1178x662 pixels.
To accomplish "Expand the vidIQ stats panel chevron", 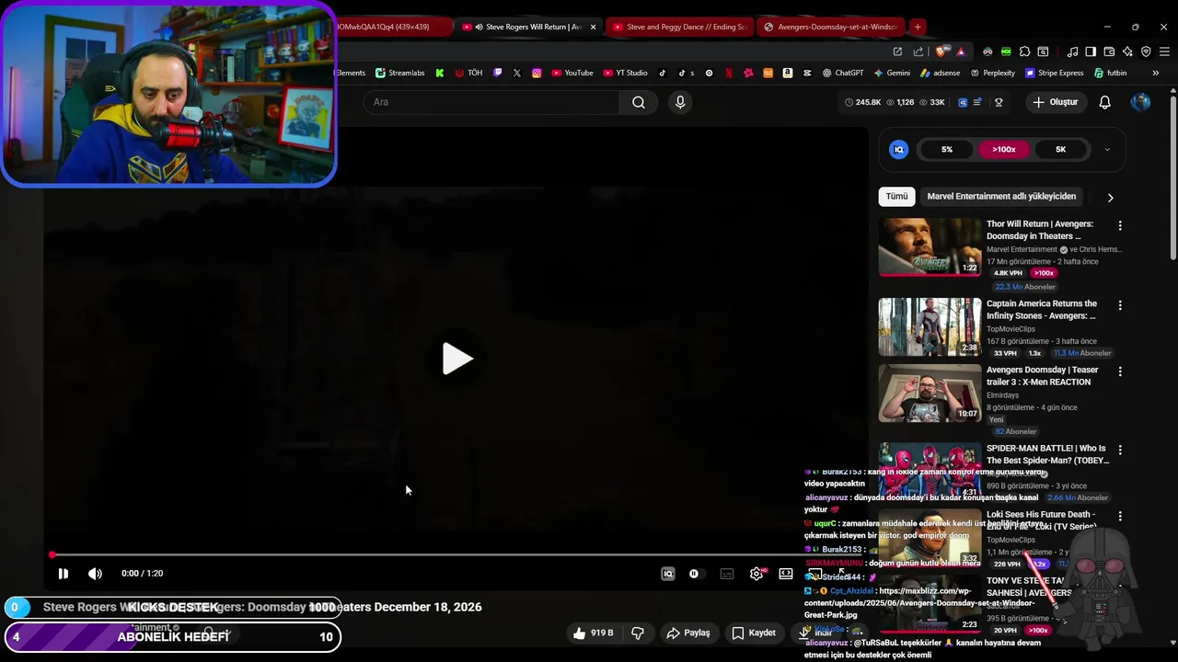I will point(1107,150).
